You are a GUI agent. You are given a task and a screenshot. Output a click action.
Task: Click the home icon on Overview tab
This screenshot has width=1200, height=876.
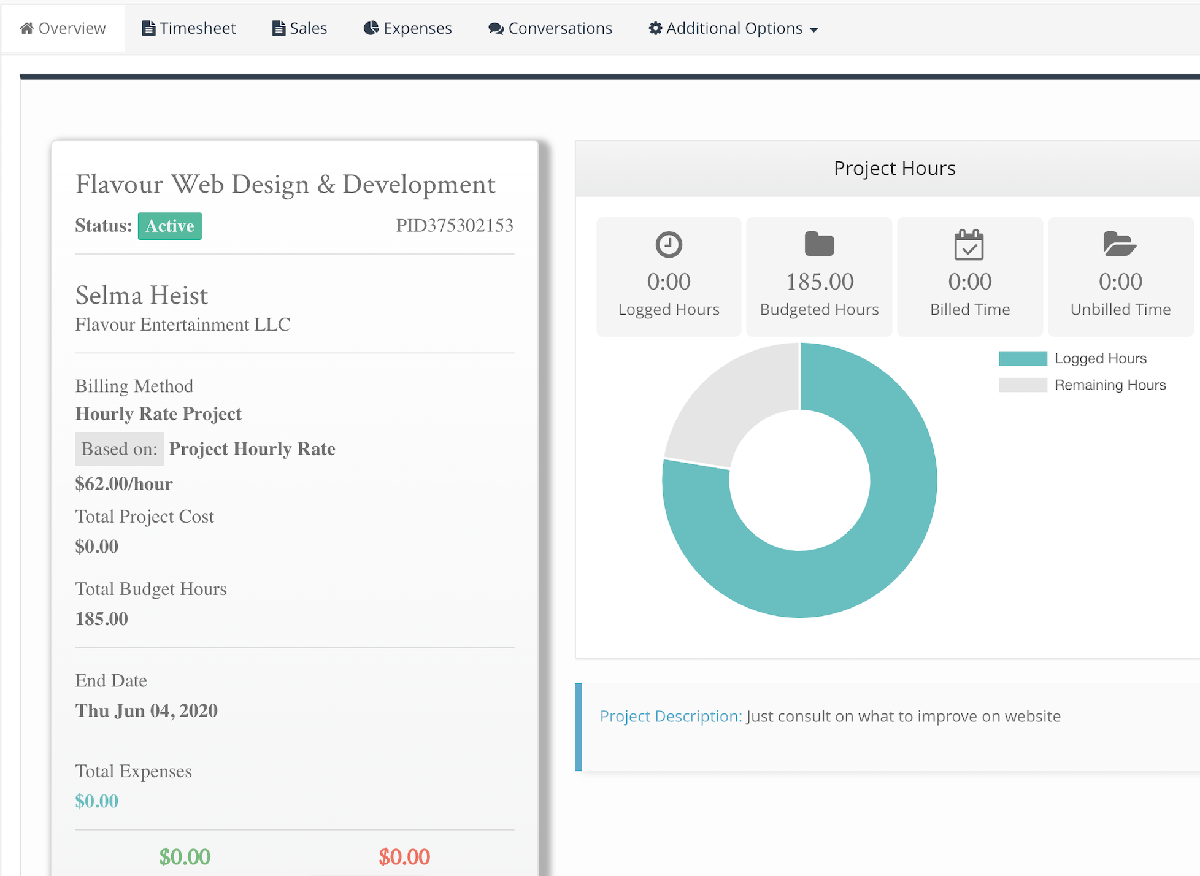point(26,28)
